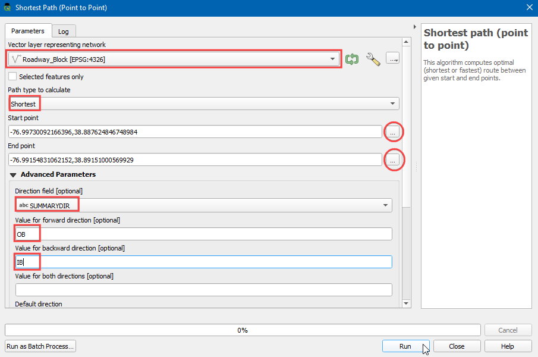The width and height of the screenshot is (538, 357).
Task: Open advanced options wrench icon
Action: [373, 59]
